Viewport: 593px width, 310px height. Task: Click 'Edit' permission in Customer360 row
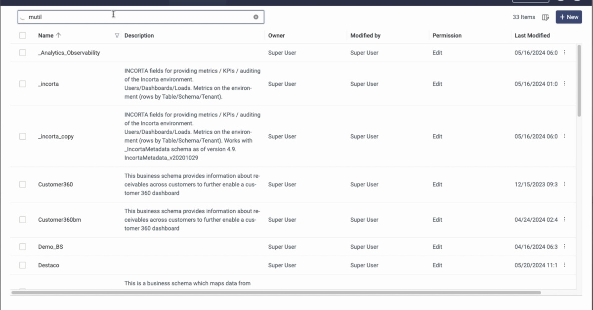(437, 184)
